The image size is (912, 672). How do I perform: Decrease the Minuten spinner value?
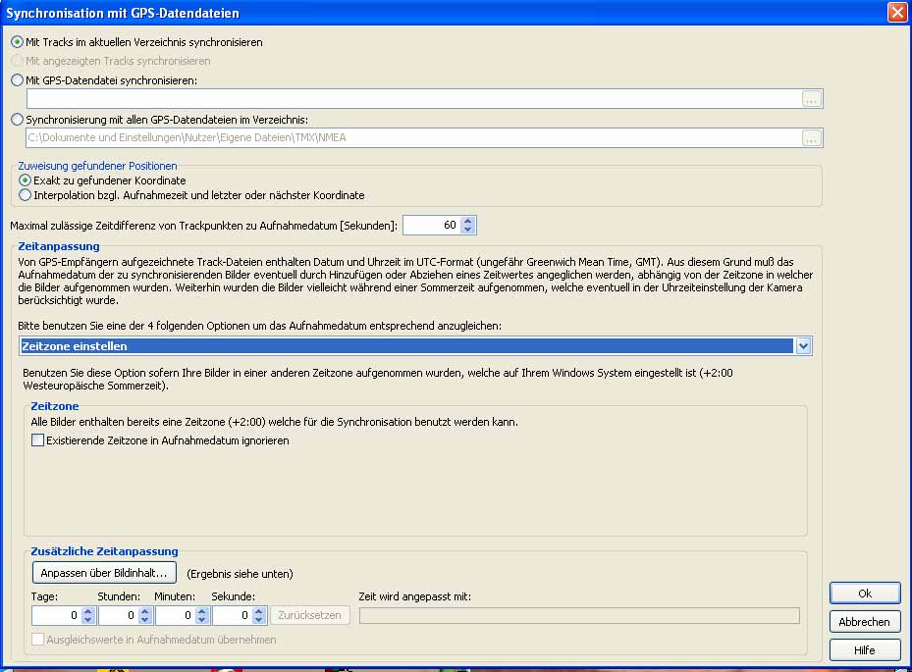pyautogui.click(x=202, y=620)
